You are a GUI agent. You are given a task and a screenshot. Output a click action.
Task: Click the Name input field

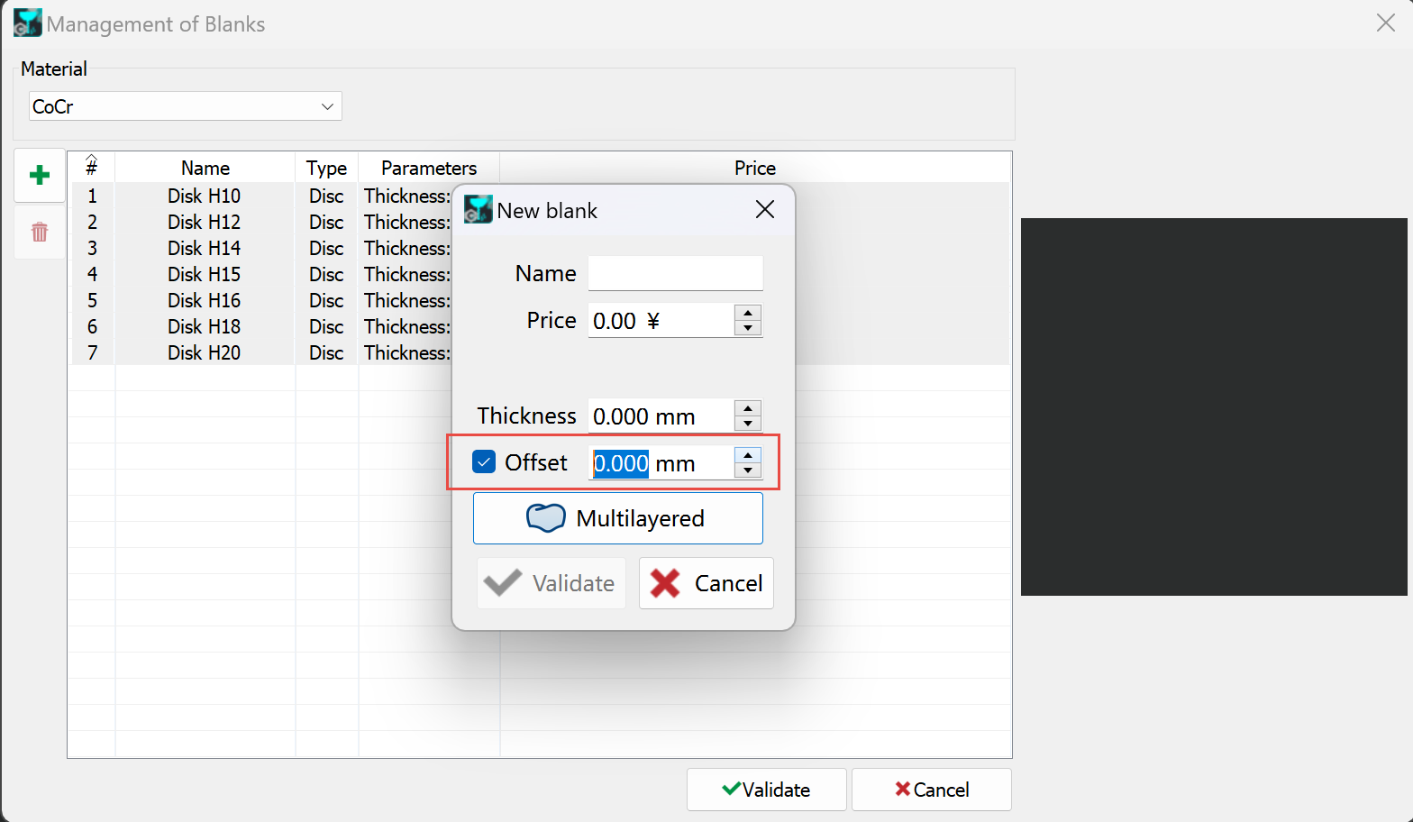(676, 273)
